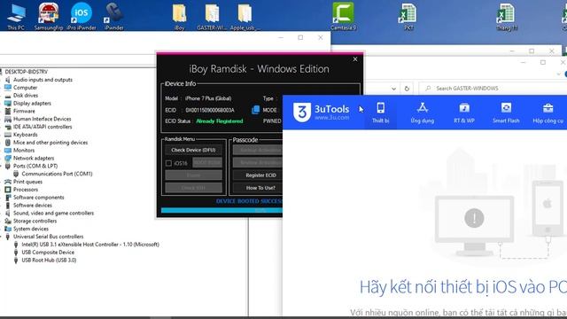Click the Register ECID button
This screenshot has width=567, height=319.
click(x=258, y=175)
